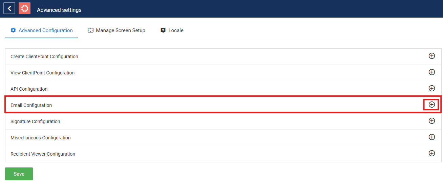Click the Advanced settings header title
This screenshot has width=443, height=182.
(x=59, y=10)
